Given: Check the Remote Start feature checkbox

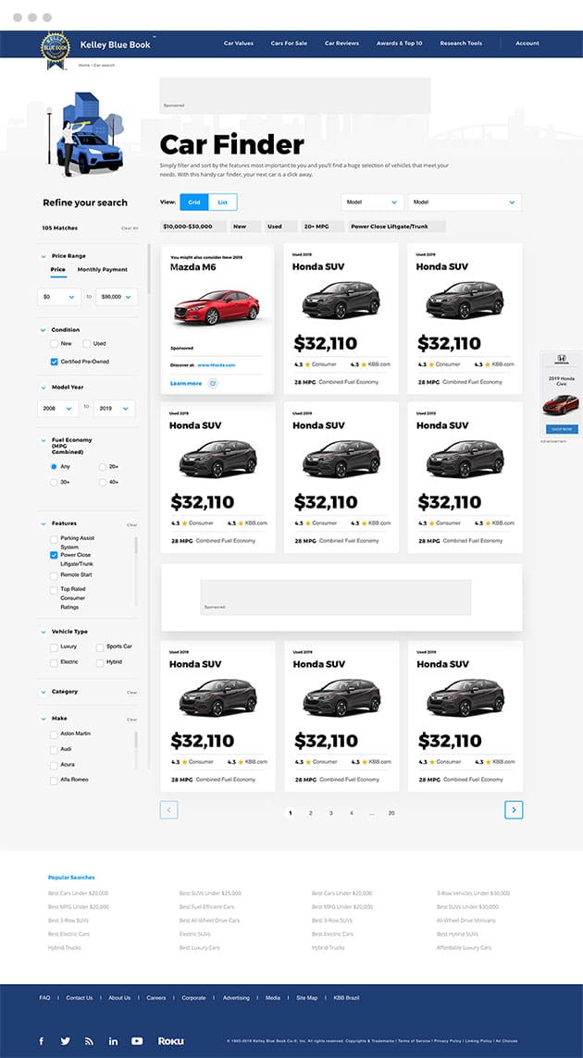Looking at the screenshot, I should pyautogui.click(x=54, y=575).
